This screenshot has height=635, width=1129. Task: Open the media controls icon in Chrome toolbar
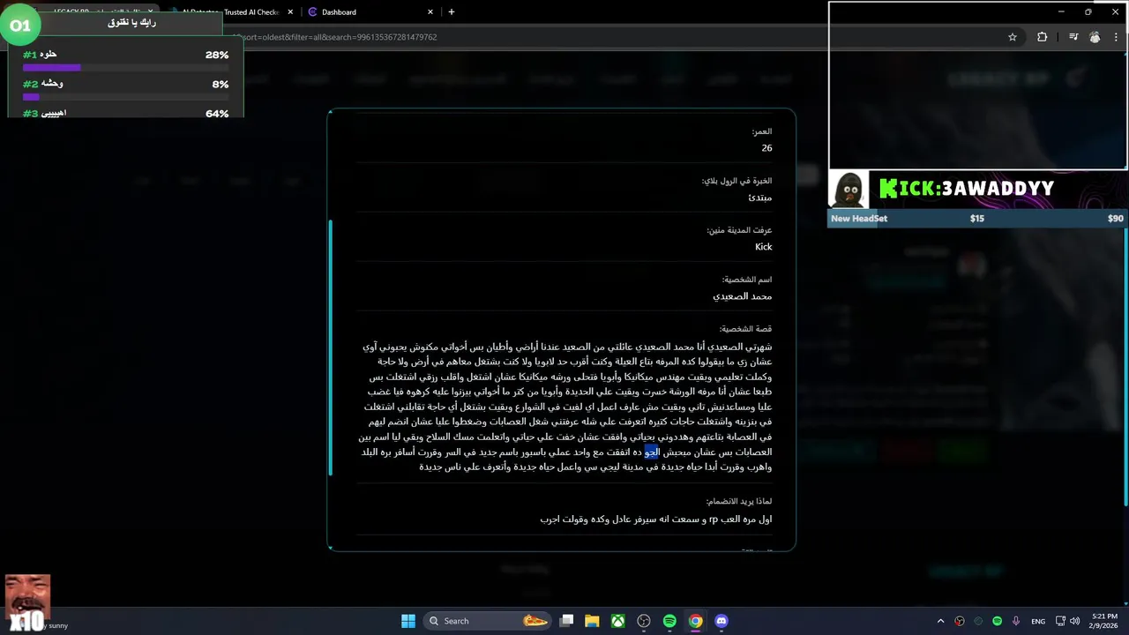click(x=1073, y=37)
